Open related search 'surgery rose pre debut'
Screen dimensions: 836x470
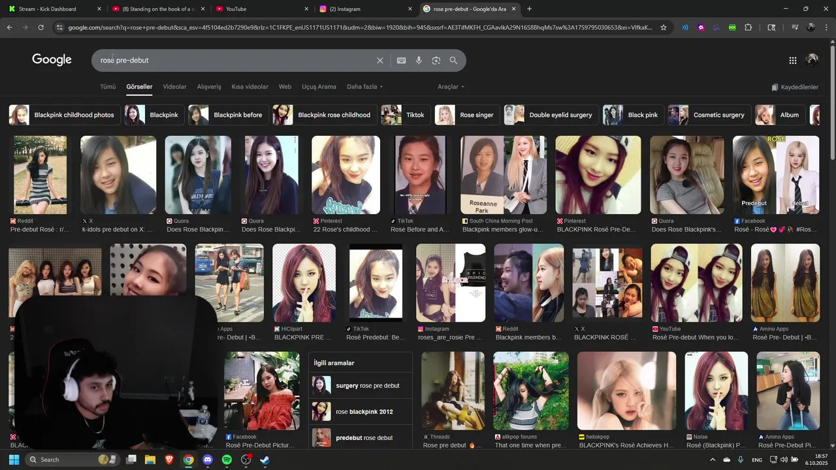tap(361, 386)
